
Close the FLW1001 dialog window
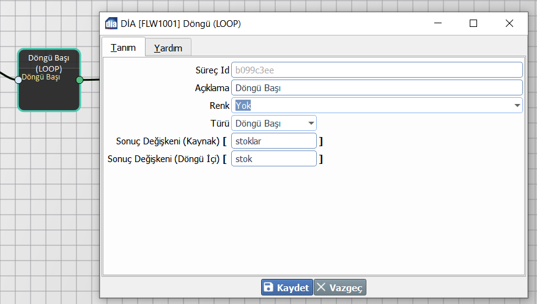[x=509, y=23]
